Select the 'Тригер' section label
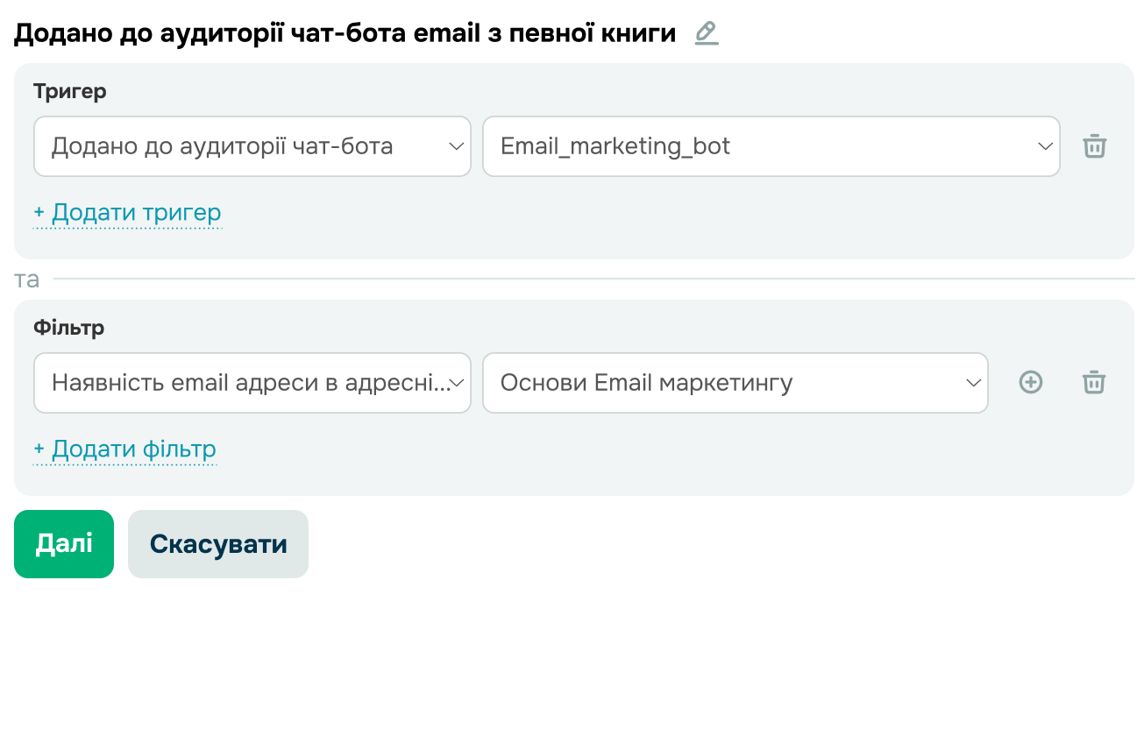Image resolution: width=1144 pixels, height=743 pixels. coord(70,91)
